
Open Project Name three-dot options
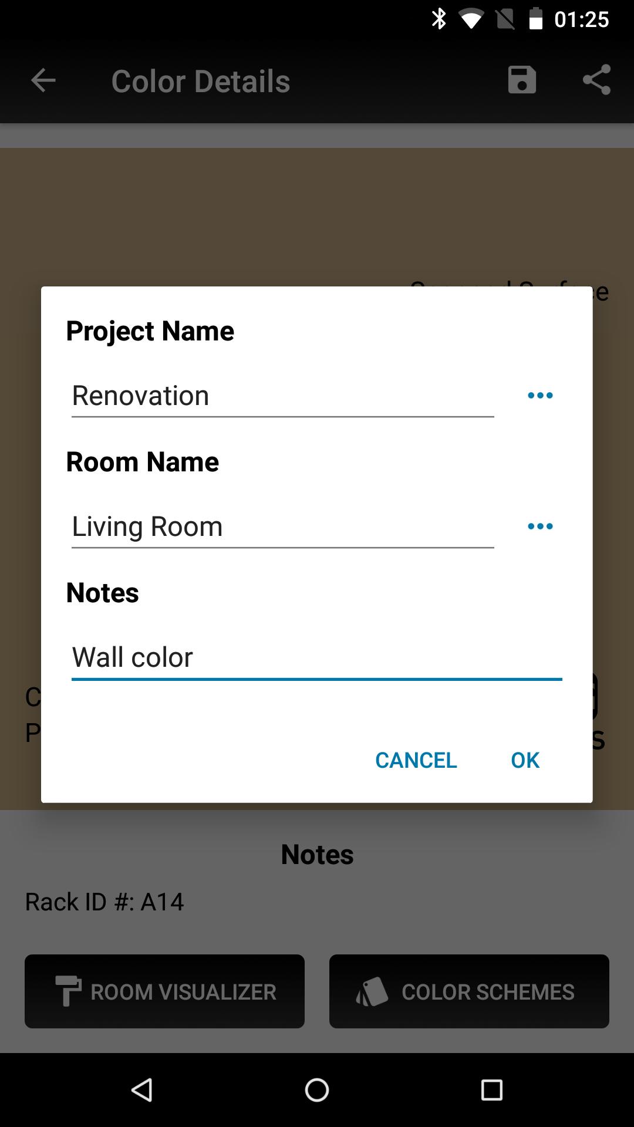[x=540, y=395]
